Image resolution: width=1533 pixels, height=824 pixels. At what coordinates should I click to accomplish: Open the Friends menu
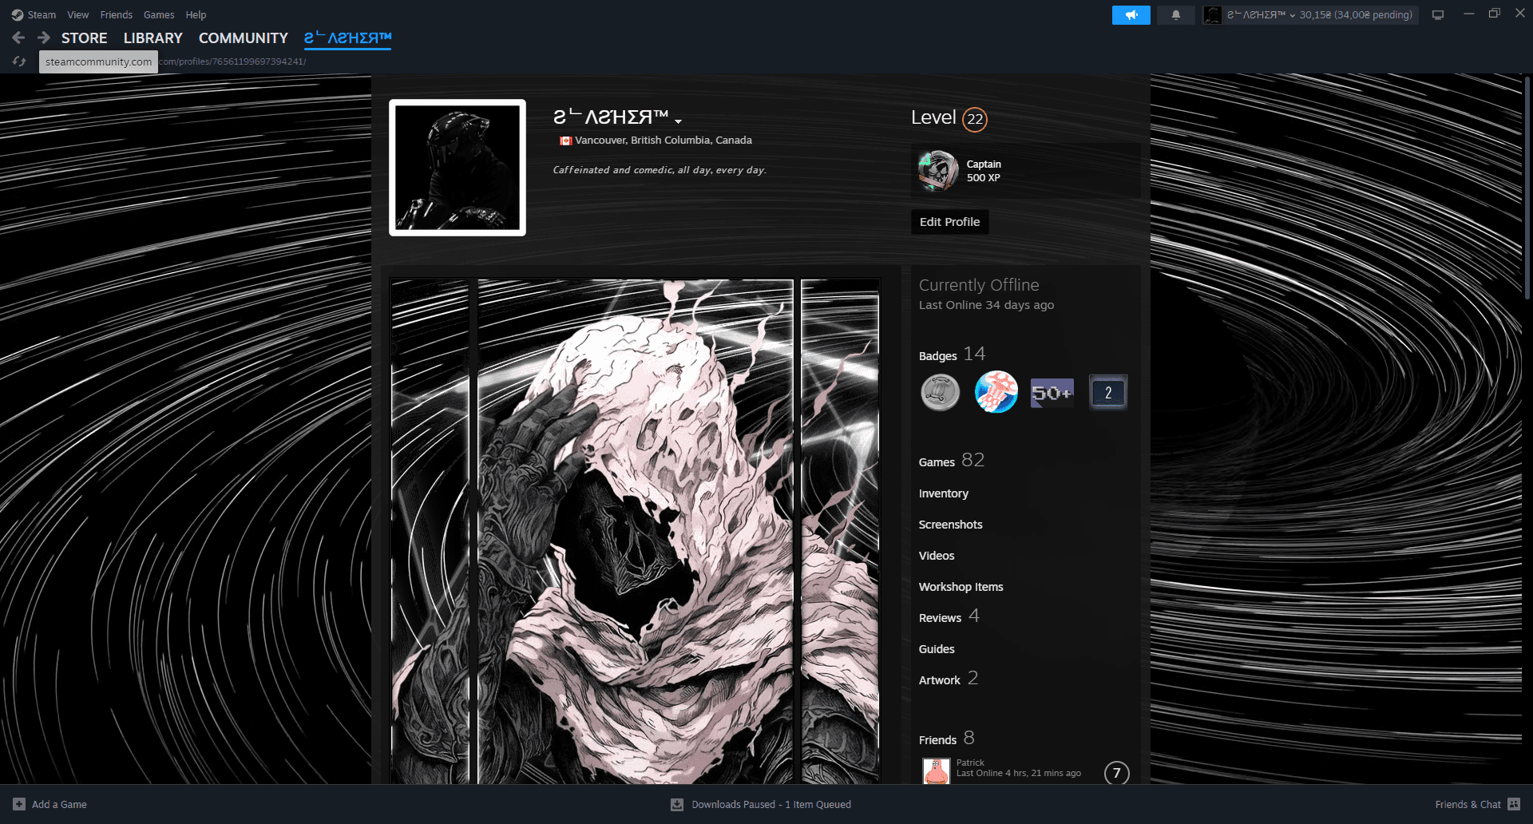117,14
